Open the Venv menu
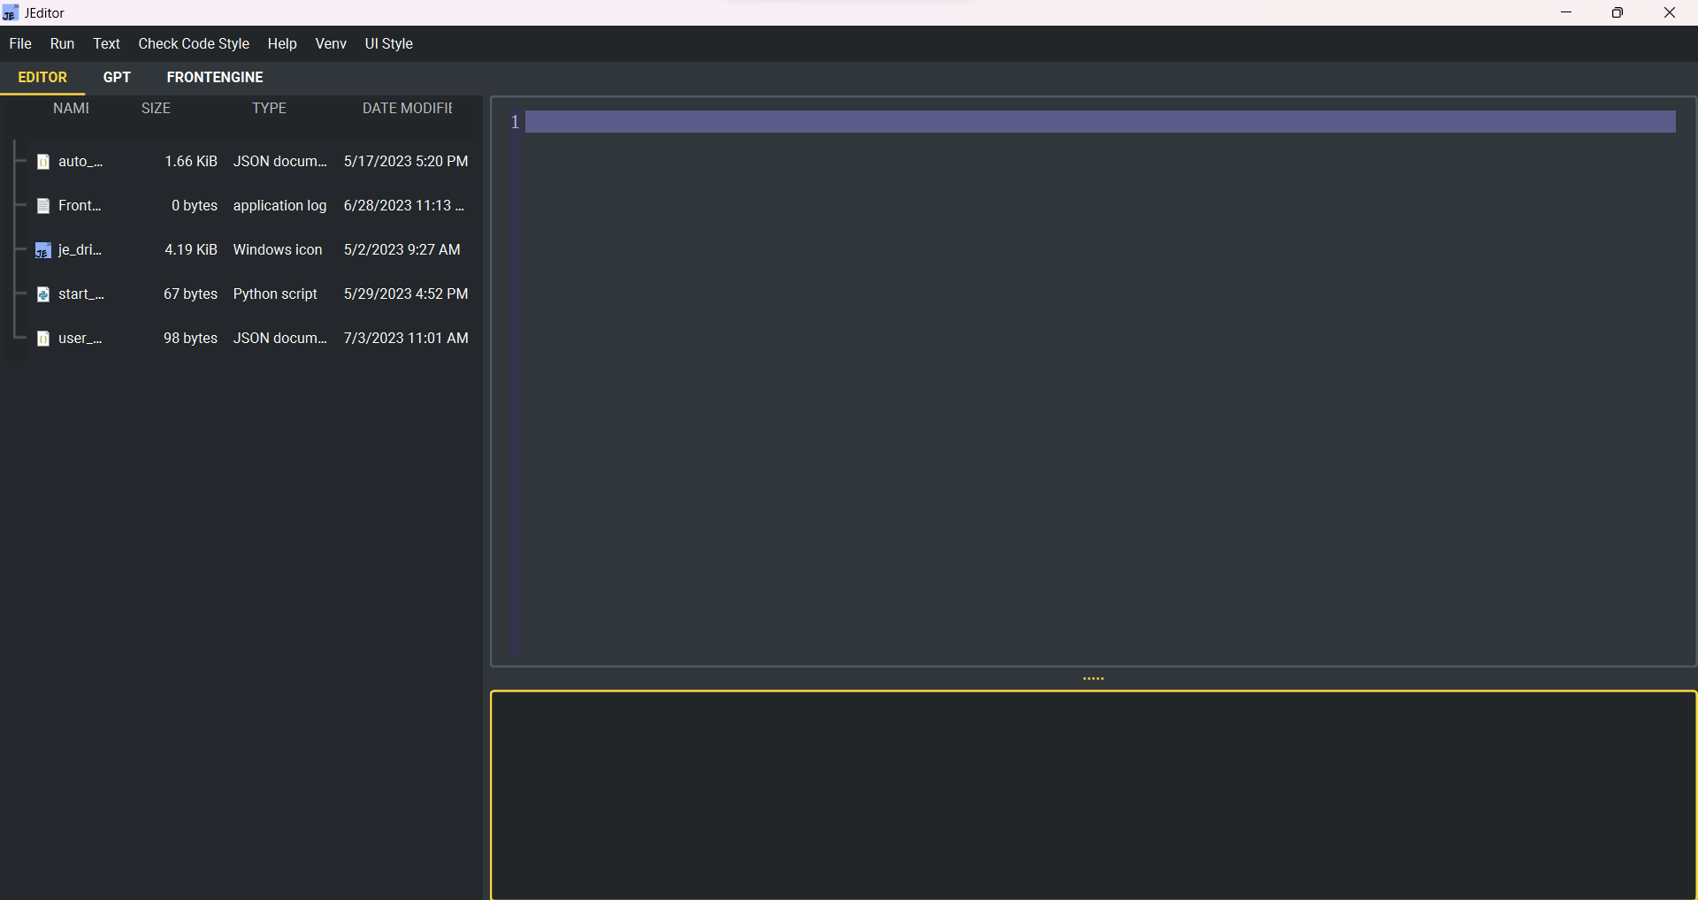The height and width of the screenshot is (900, 1698). (x=331, y=43)
